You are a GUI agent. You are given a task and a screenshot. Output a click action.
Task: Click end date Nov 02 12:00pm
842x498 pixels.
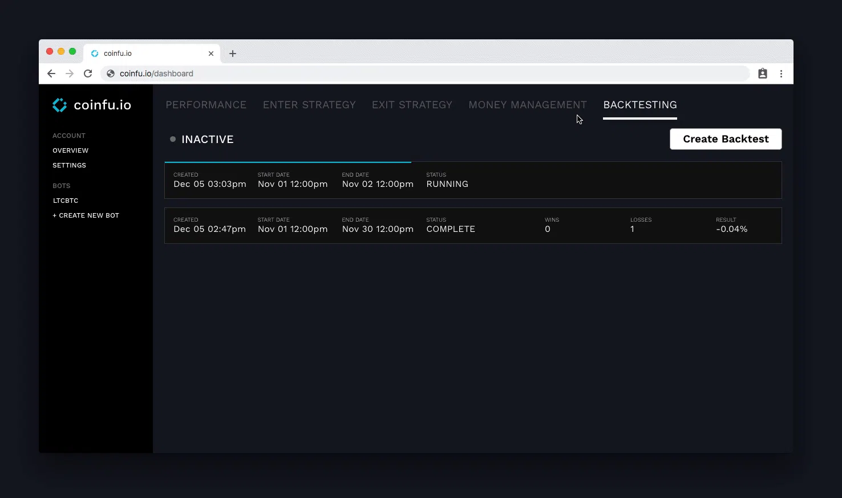pos(378,184)
